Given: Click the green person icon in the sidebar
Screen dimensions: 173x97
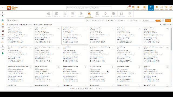Looking at the screenshot, I should 2,53.
